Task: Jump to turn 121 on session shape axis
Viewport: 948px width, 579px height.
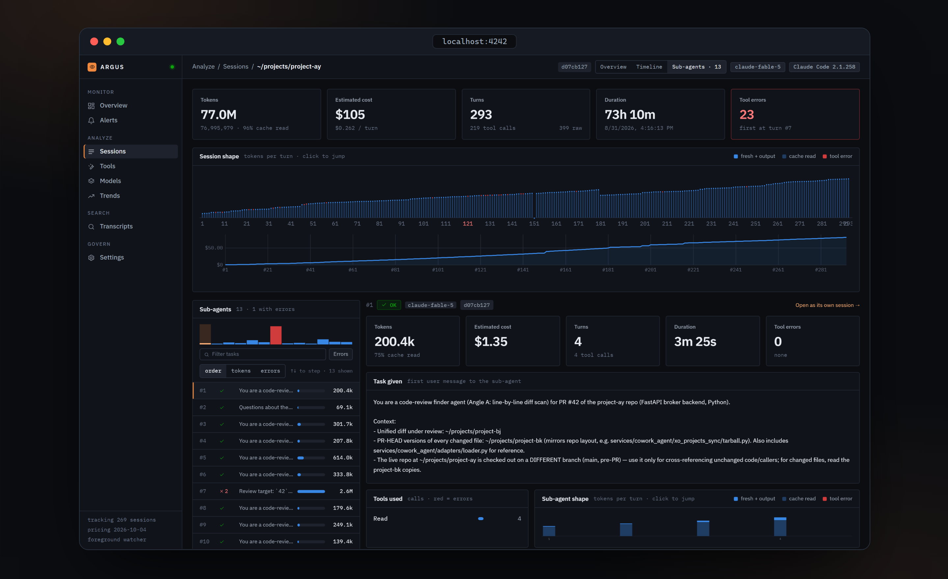Action: tap(468, 224)
